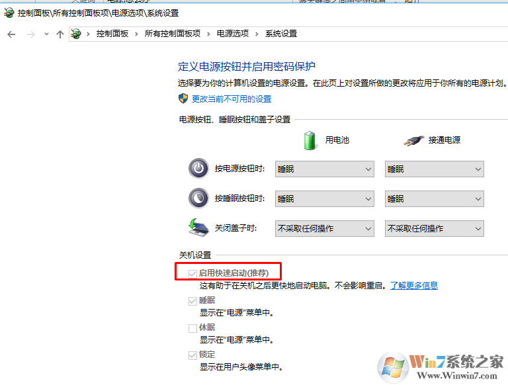This screenshot has height=385, width=508.
Task: Click the green battery icon
Action: 310,140
